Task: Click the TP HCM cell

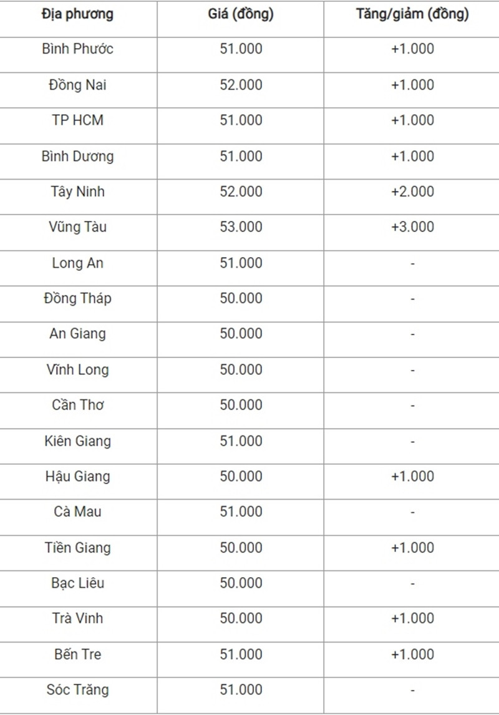Action: (77, 120)
